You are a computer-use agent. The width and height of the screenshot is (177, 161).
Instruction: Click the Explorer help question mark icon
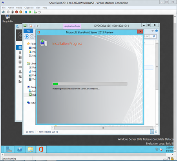pyautogui.click(x=157, y=31)
